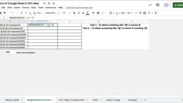Open the comment history icon
Image resolution: width=183 pixels, height=103 pixels.
(158, 5)
